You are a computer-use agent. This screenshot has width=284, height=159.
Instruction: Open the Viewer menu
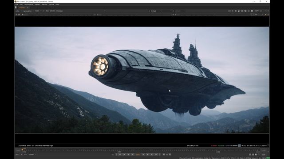pyautogui.click(x=37, y=4)
